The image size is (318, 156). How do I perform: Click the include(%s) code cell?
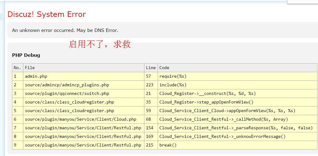point(173,85)
